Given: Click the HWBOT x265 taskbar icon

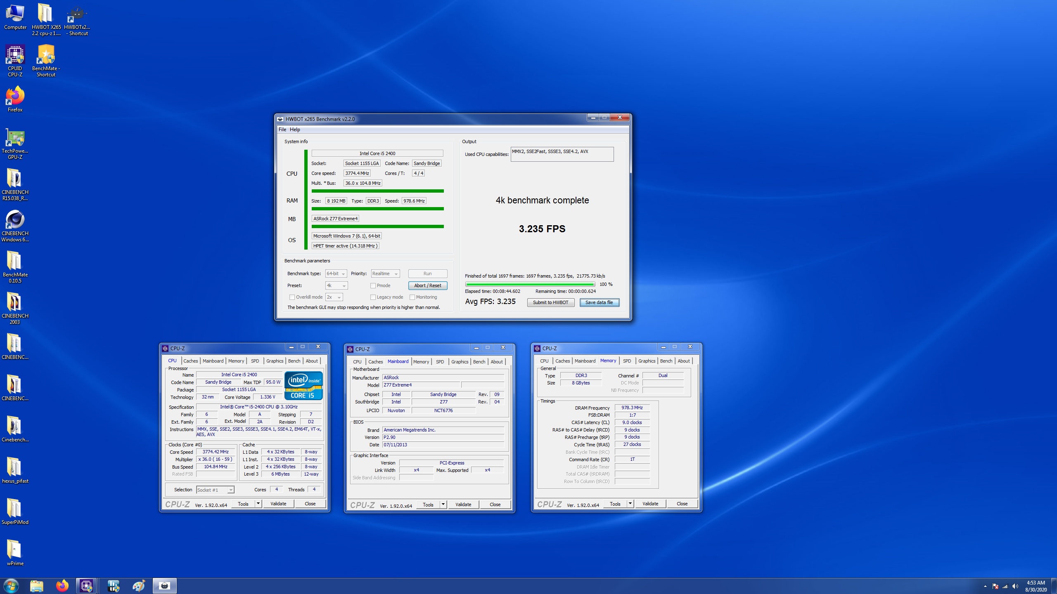Looking at the screenshot, I should pos(165,586).
